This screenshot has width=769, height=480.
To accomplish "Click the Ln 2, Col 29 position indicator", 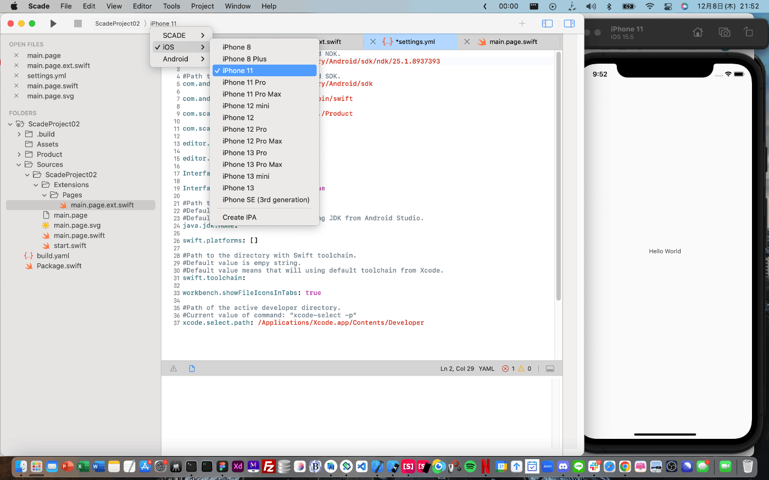I will coord(456,369).
